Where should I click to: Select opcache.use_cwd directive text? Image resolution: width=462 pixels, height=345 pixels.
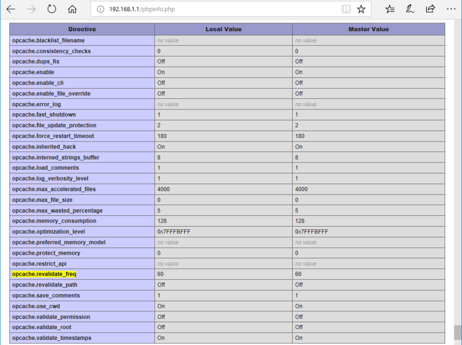point(36,306)
